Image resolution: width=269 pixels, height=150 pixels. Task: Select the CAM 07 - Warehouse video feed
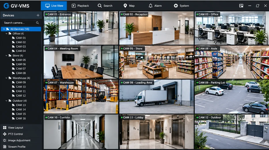(x=81, y=96)
